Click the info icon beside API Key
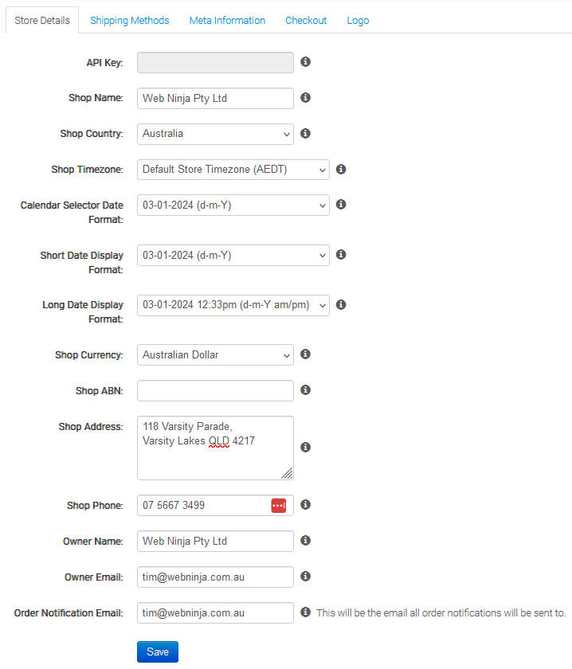The image size is (572, 669). click(305, 62)
